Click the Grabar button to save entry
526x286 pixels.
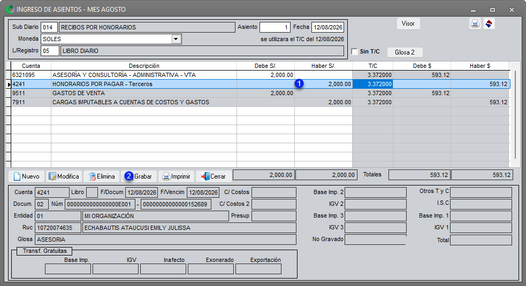[x=139, y=176]
